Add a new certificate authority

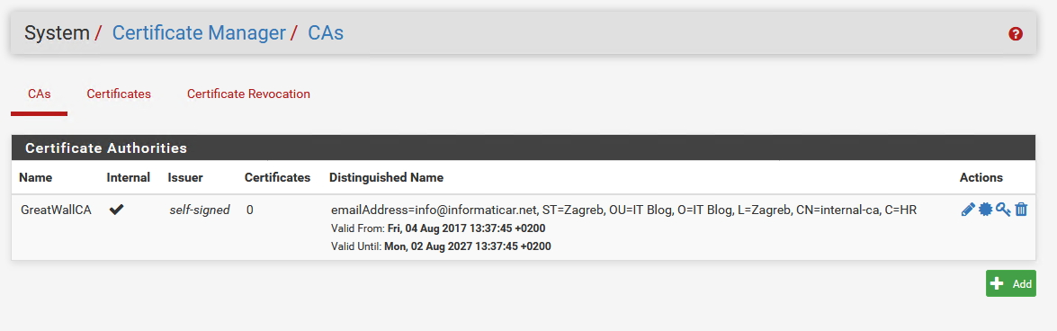pos(1010,284)
